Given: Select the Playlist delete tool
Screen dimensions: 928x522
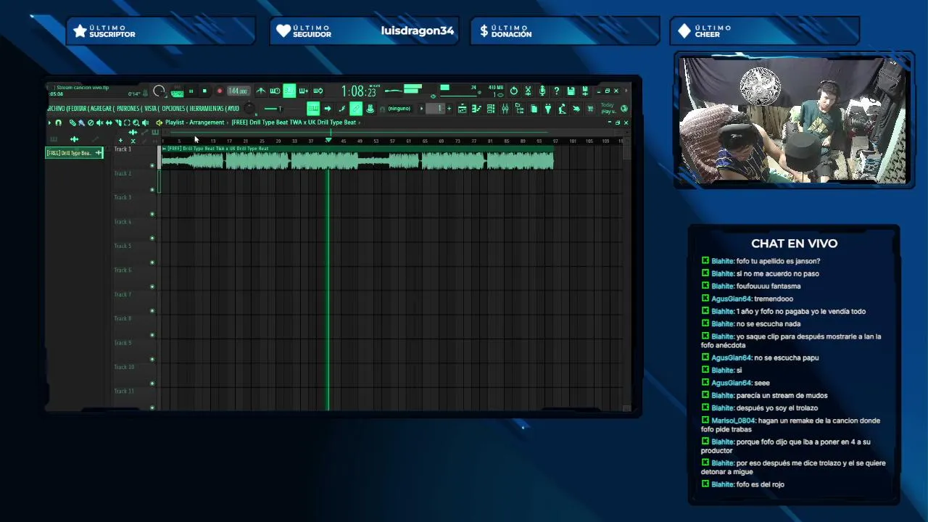Looking at the screenshot, I should pos(91,123).
